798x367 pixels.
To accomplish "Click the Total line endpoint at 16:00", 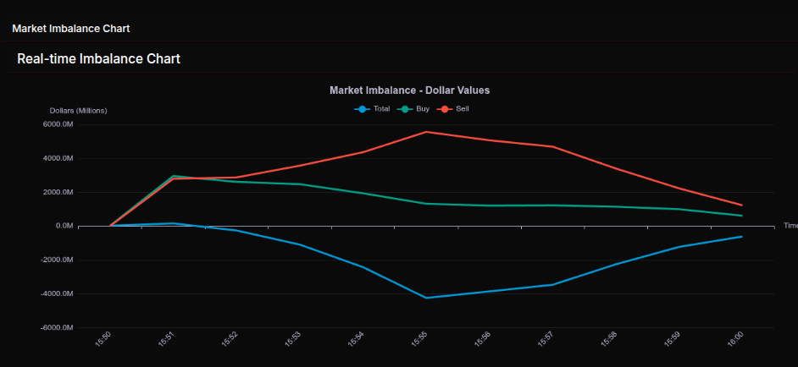I will point(742,237).
